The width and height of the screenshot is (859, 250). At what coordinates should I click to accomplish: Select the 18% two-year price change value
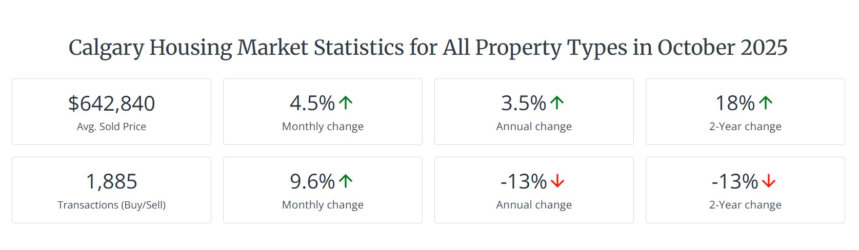point(735,103)
